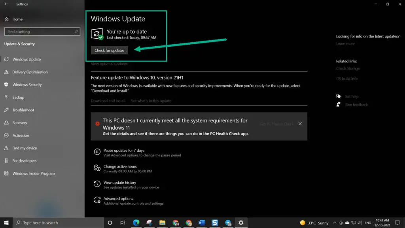The width and height of the screenshot is (405, 228).
Task: Click the Get PC Health Check link
Action: tap(276, 124)
